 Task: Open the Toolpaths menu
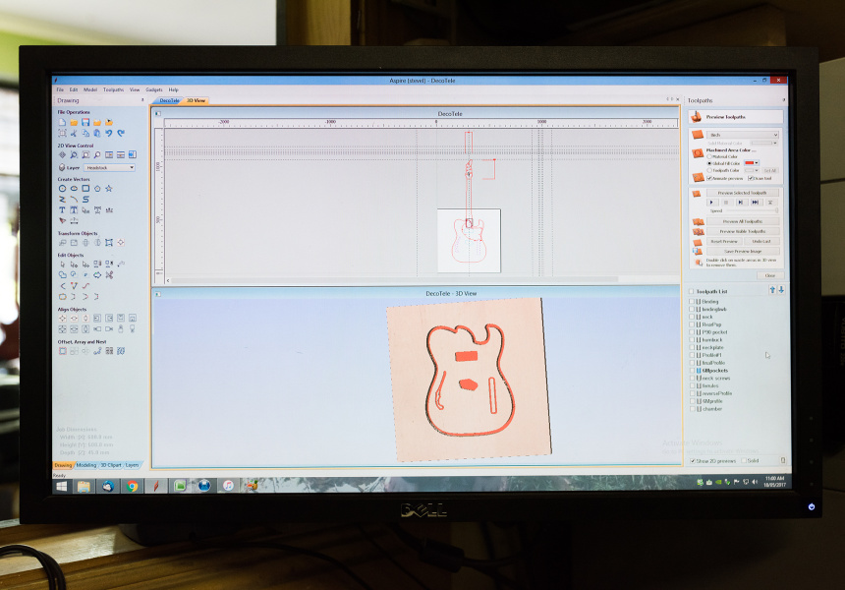click(x=113, y=89)
